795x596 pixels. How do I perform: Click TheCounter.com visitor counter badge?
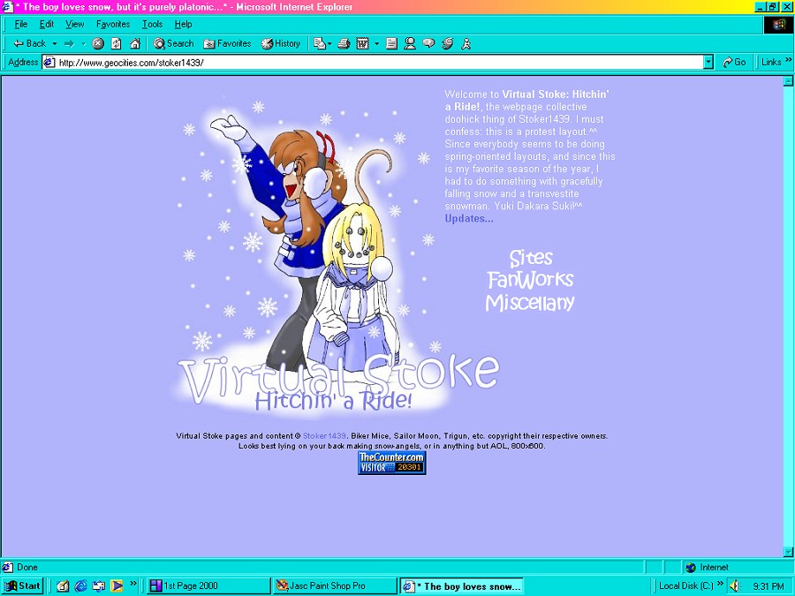click(392, 463)
